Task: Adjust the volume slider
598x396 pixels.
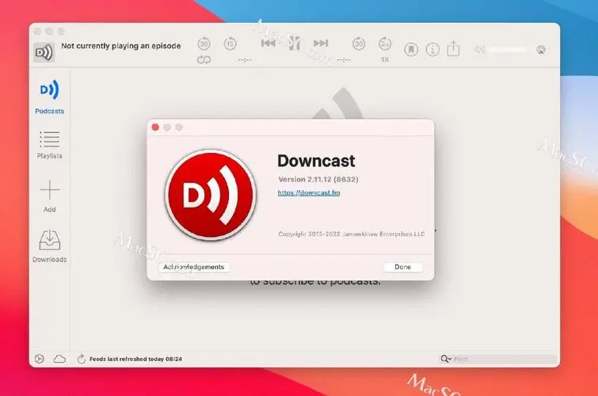Action: pos(507,50)
